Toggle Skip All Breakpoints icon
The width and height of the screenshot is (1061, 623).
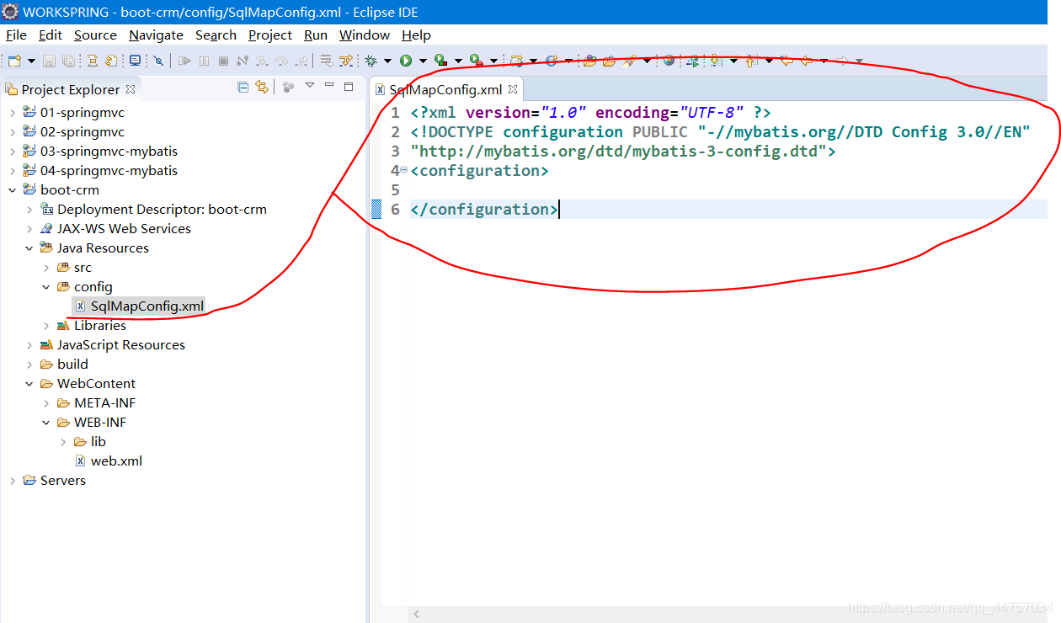click(158, 61)
